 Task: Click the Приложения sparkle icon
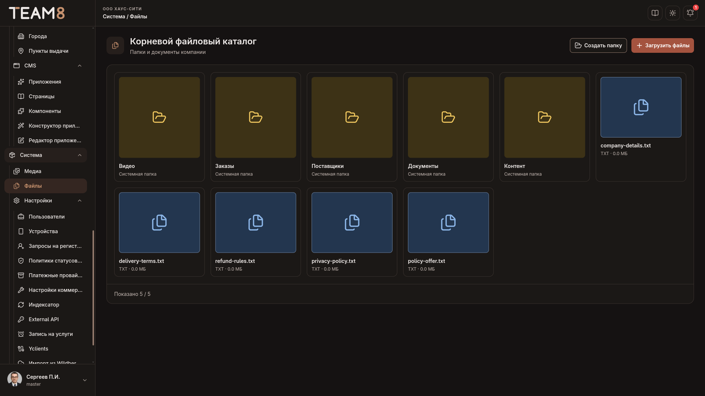coord(21,82)
